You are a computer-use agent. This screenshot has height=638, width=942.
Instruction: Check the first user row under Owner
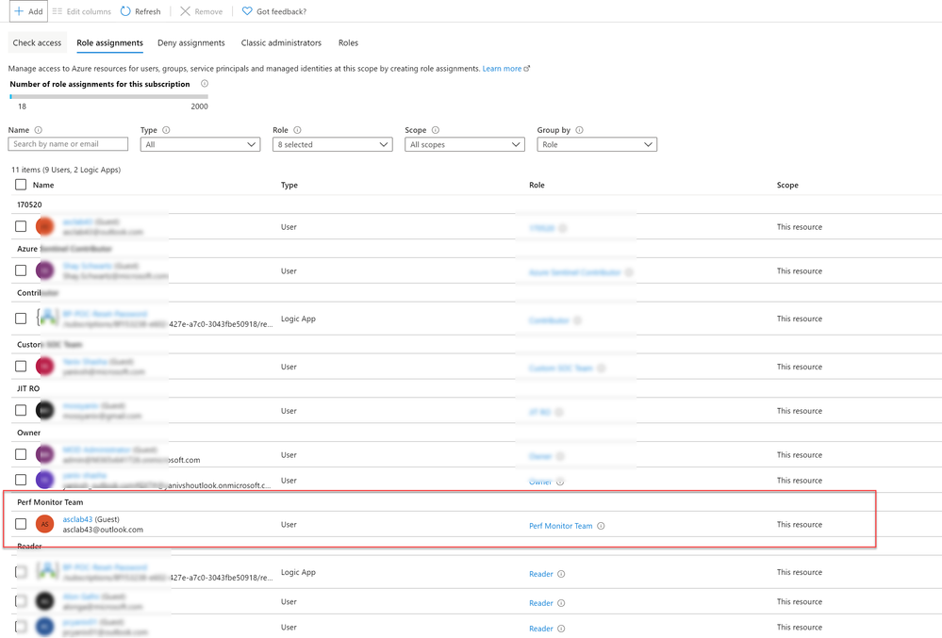[x=21, y=454]
